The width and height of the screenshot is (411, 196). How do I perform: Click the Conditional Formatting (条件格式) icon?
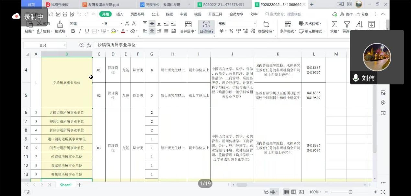pyautogui.click(x=288, y=25)
